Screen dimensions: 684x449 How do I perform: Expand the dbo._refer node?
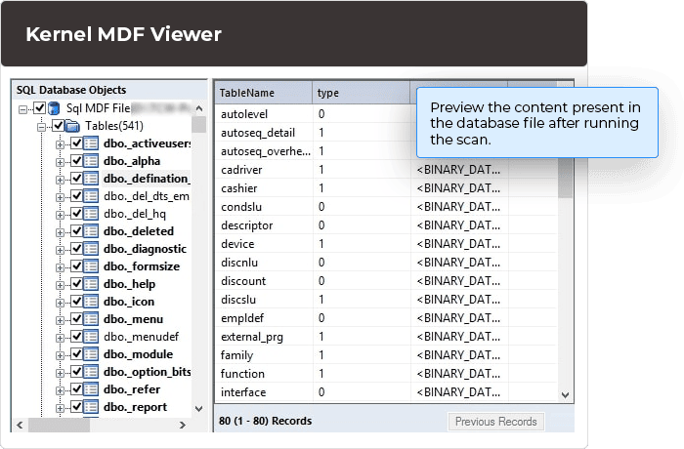coord(60,390)
